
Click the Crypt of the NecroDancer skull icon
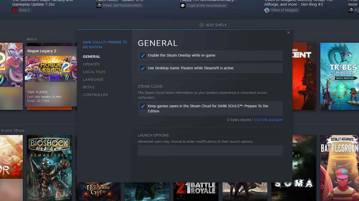(x=183, y=6)
